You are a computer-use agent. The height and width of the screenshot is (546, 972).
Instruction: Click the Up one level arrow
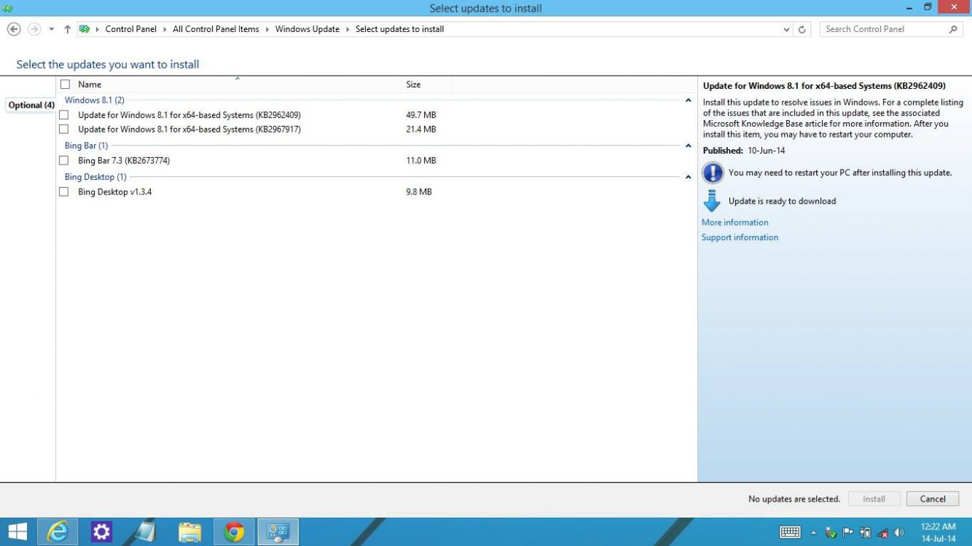coord(67,29)
